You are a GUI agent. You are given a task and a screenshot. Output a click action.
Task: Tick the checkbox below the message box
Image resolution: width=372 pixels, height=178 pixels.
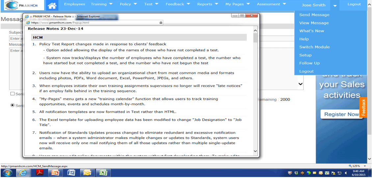click(13, 94)
